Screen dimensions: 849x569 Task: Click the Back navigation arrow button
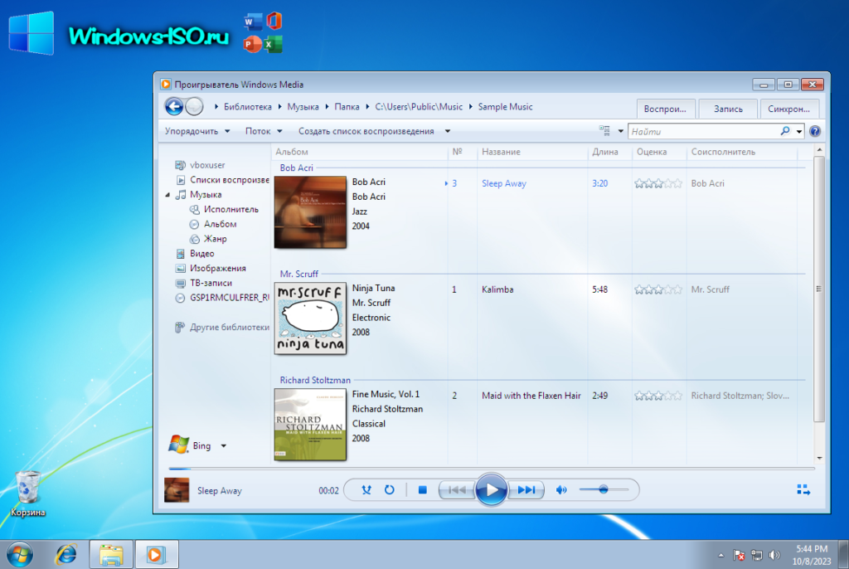click(x=174, y=106)
